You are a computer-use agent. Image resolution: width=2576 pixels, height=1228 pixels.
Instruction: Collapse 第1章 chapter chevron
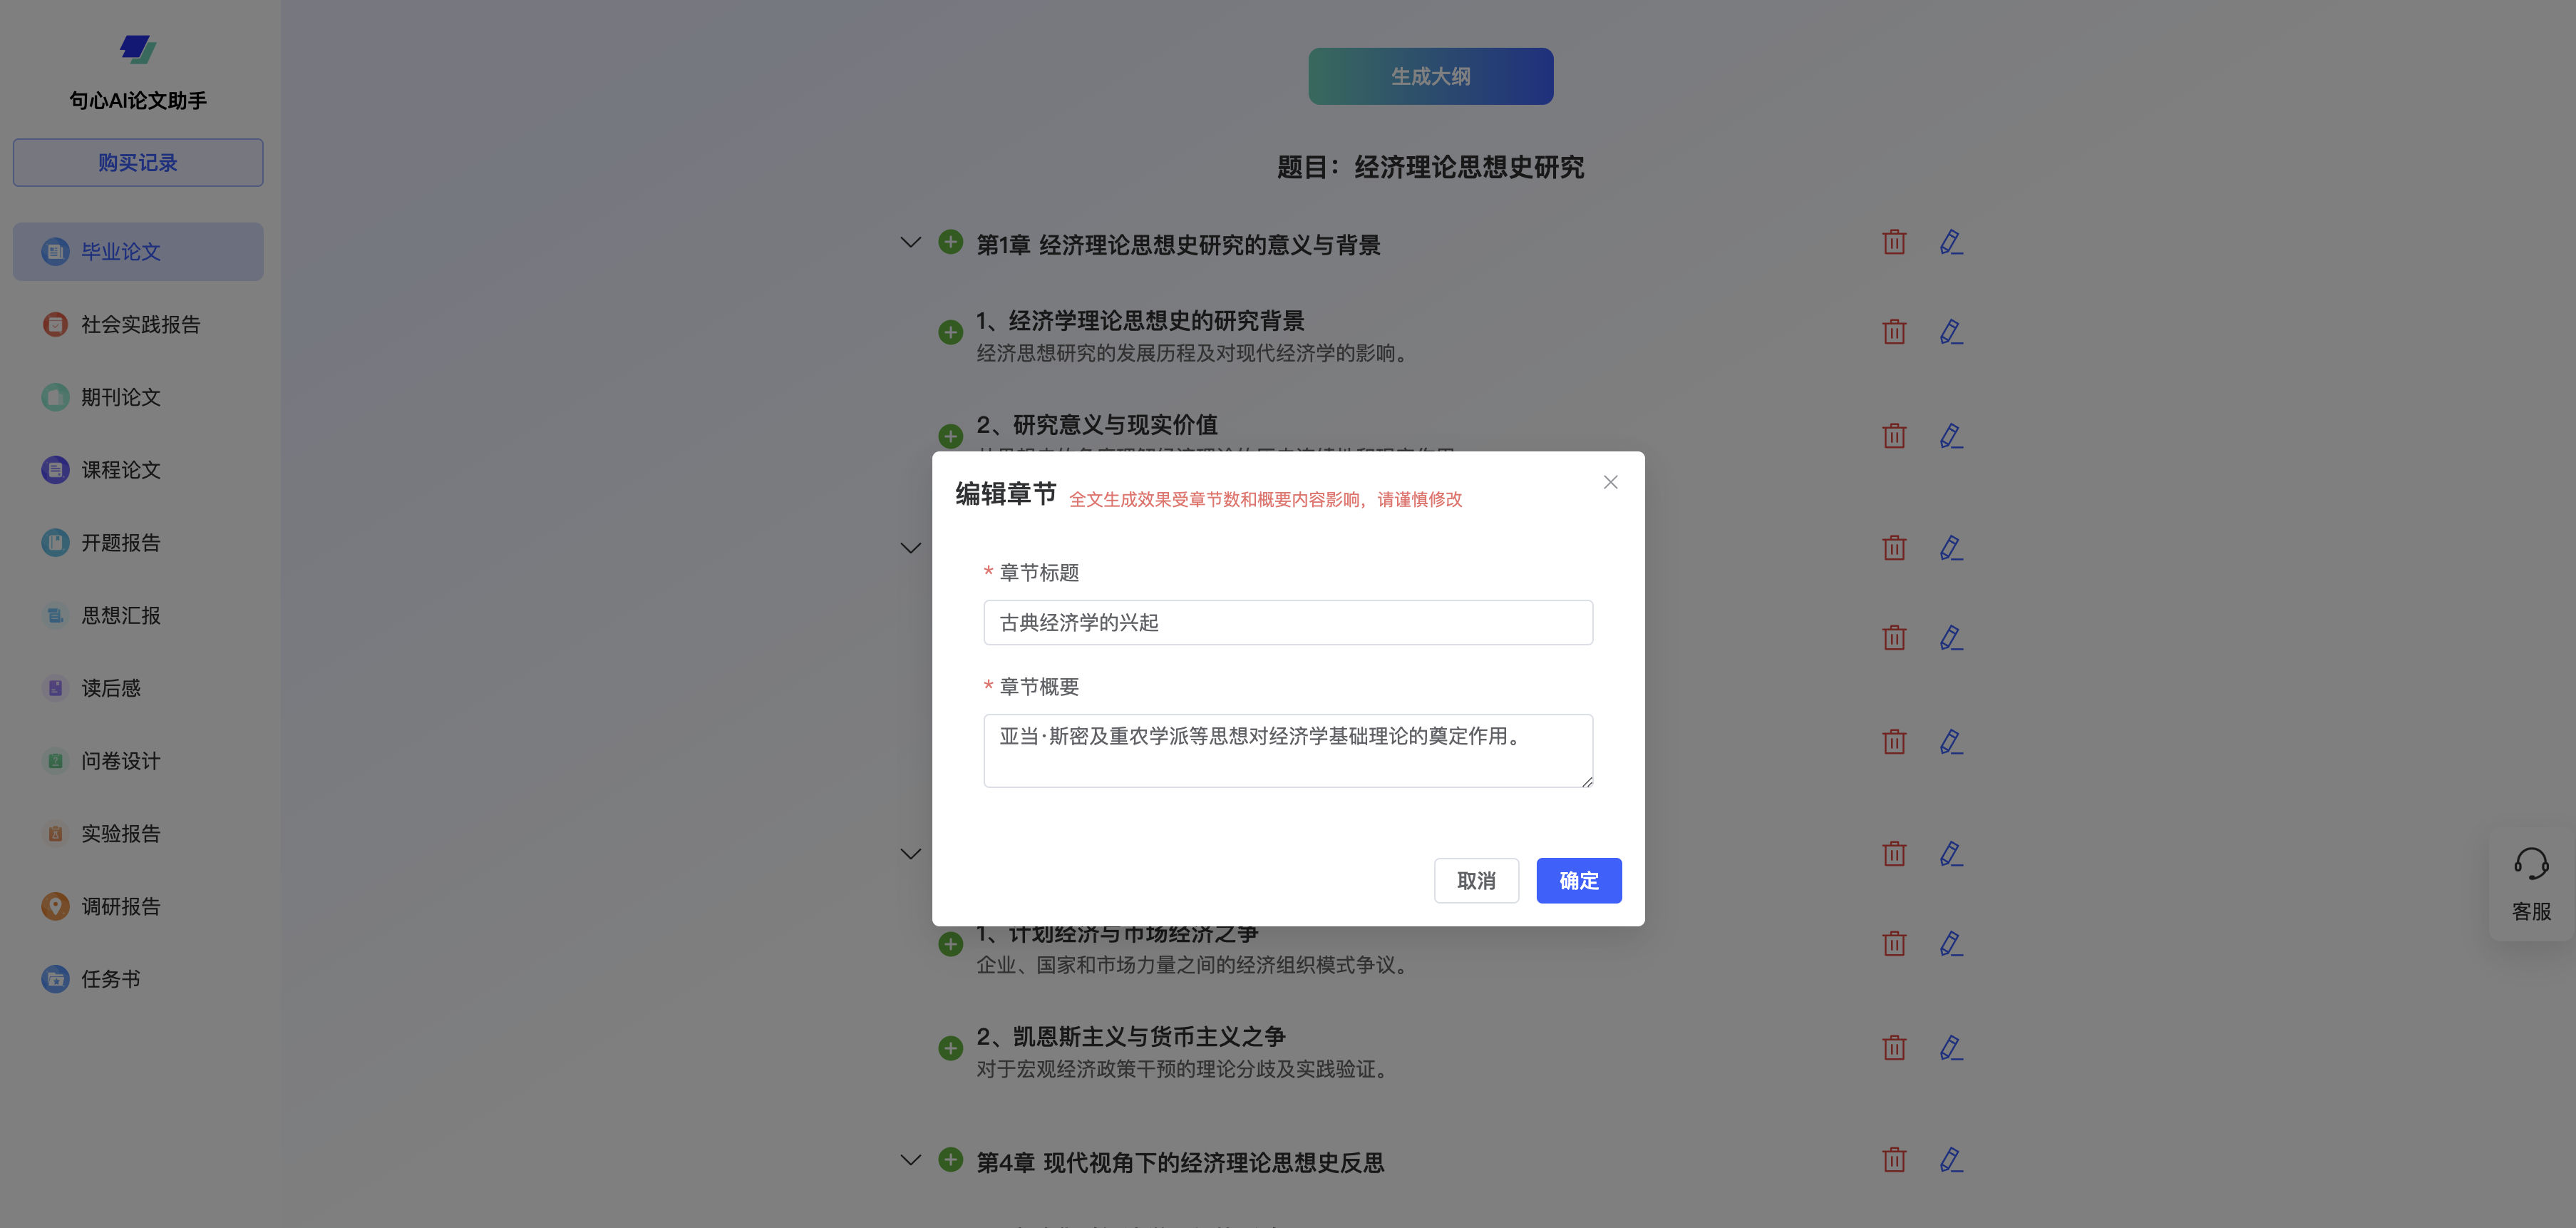tap(910, 242)
